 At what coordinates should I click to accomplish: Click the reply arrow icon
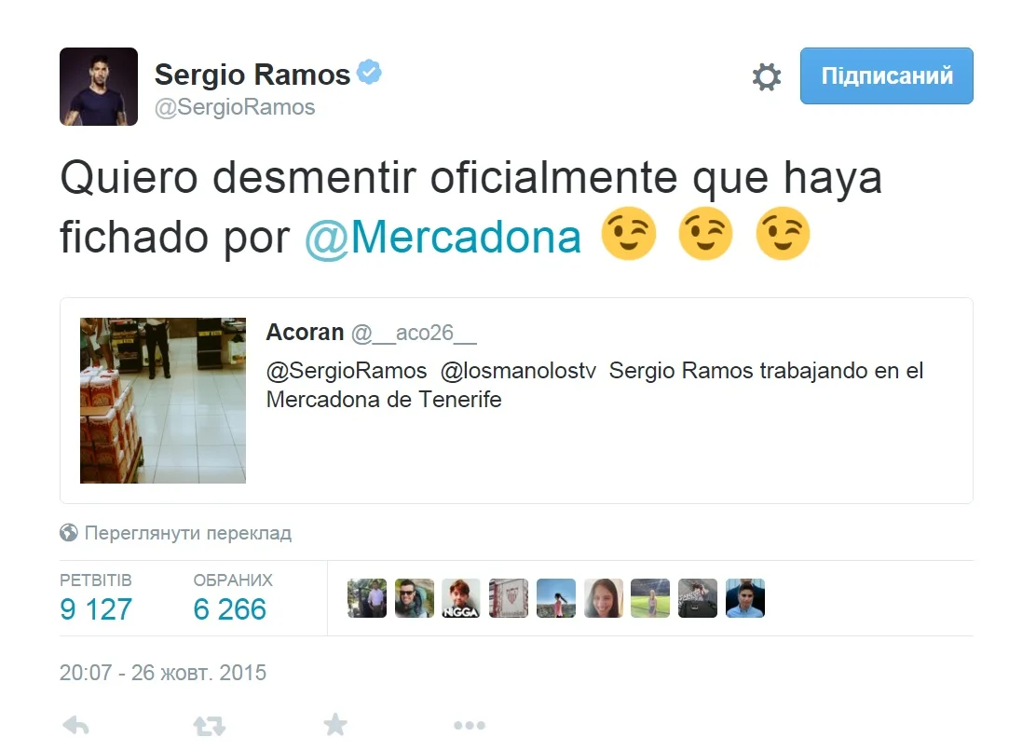click(x=76, y=725)
